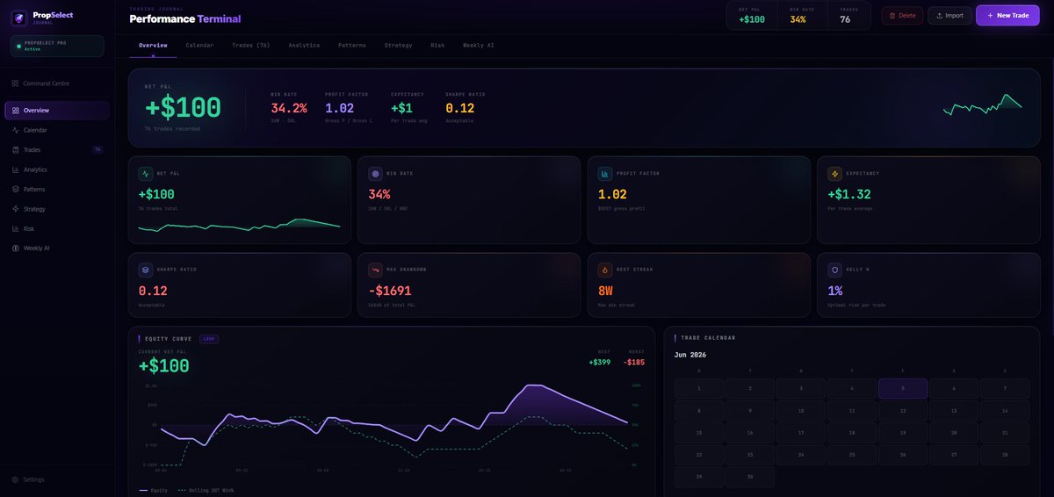Viewport: 1054px width, 497px height.
Task: Click the Best Streak card flame icon
Action: [x=605, y=270]
